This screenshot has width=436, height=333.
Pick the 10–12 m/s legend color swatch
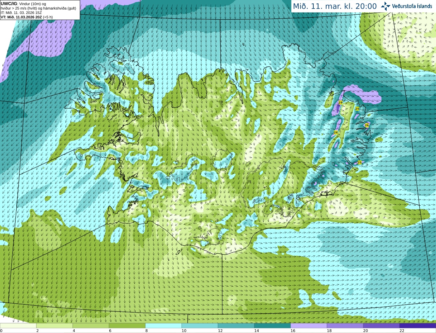(200, 326)
